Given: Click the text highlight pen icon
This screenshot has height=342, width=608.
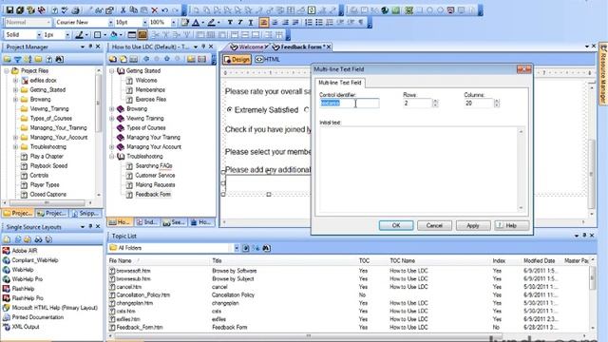Looking at the screenshot, I should (211, 23).
